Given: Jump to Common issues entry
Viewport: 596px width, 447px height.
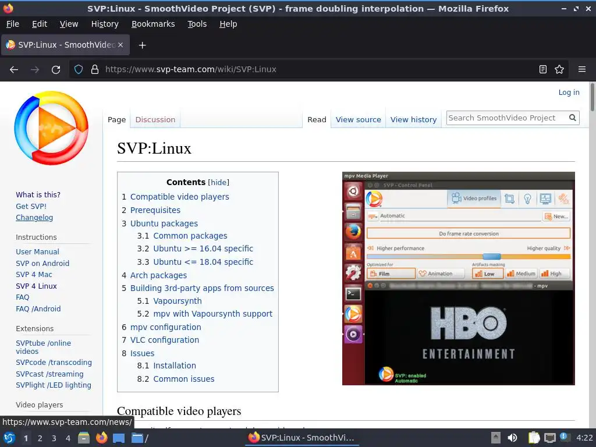Looking at the screenshot, I should [183, 379].
